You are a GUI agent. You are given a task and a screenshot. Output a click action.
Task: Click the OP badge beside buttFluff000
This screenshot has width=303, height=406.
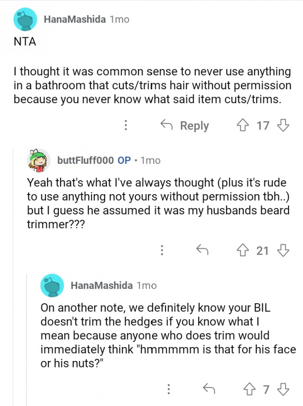(x=124, y=160)
